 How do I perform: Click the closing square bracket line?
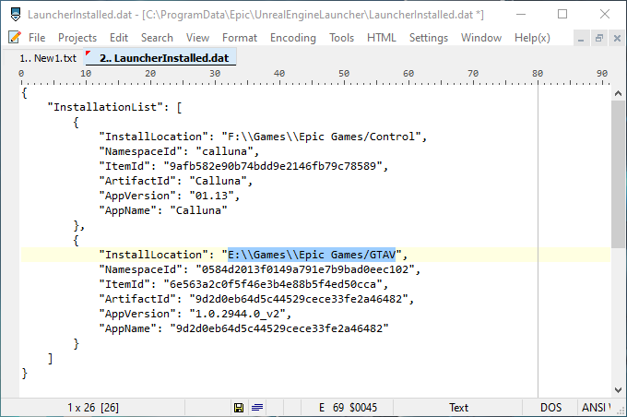pos(51,359)
